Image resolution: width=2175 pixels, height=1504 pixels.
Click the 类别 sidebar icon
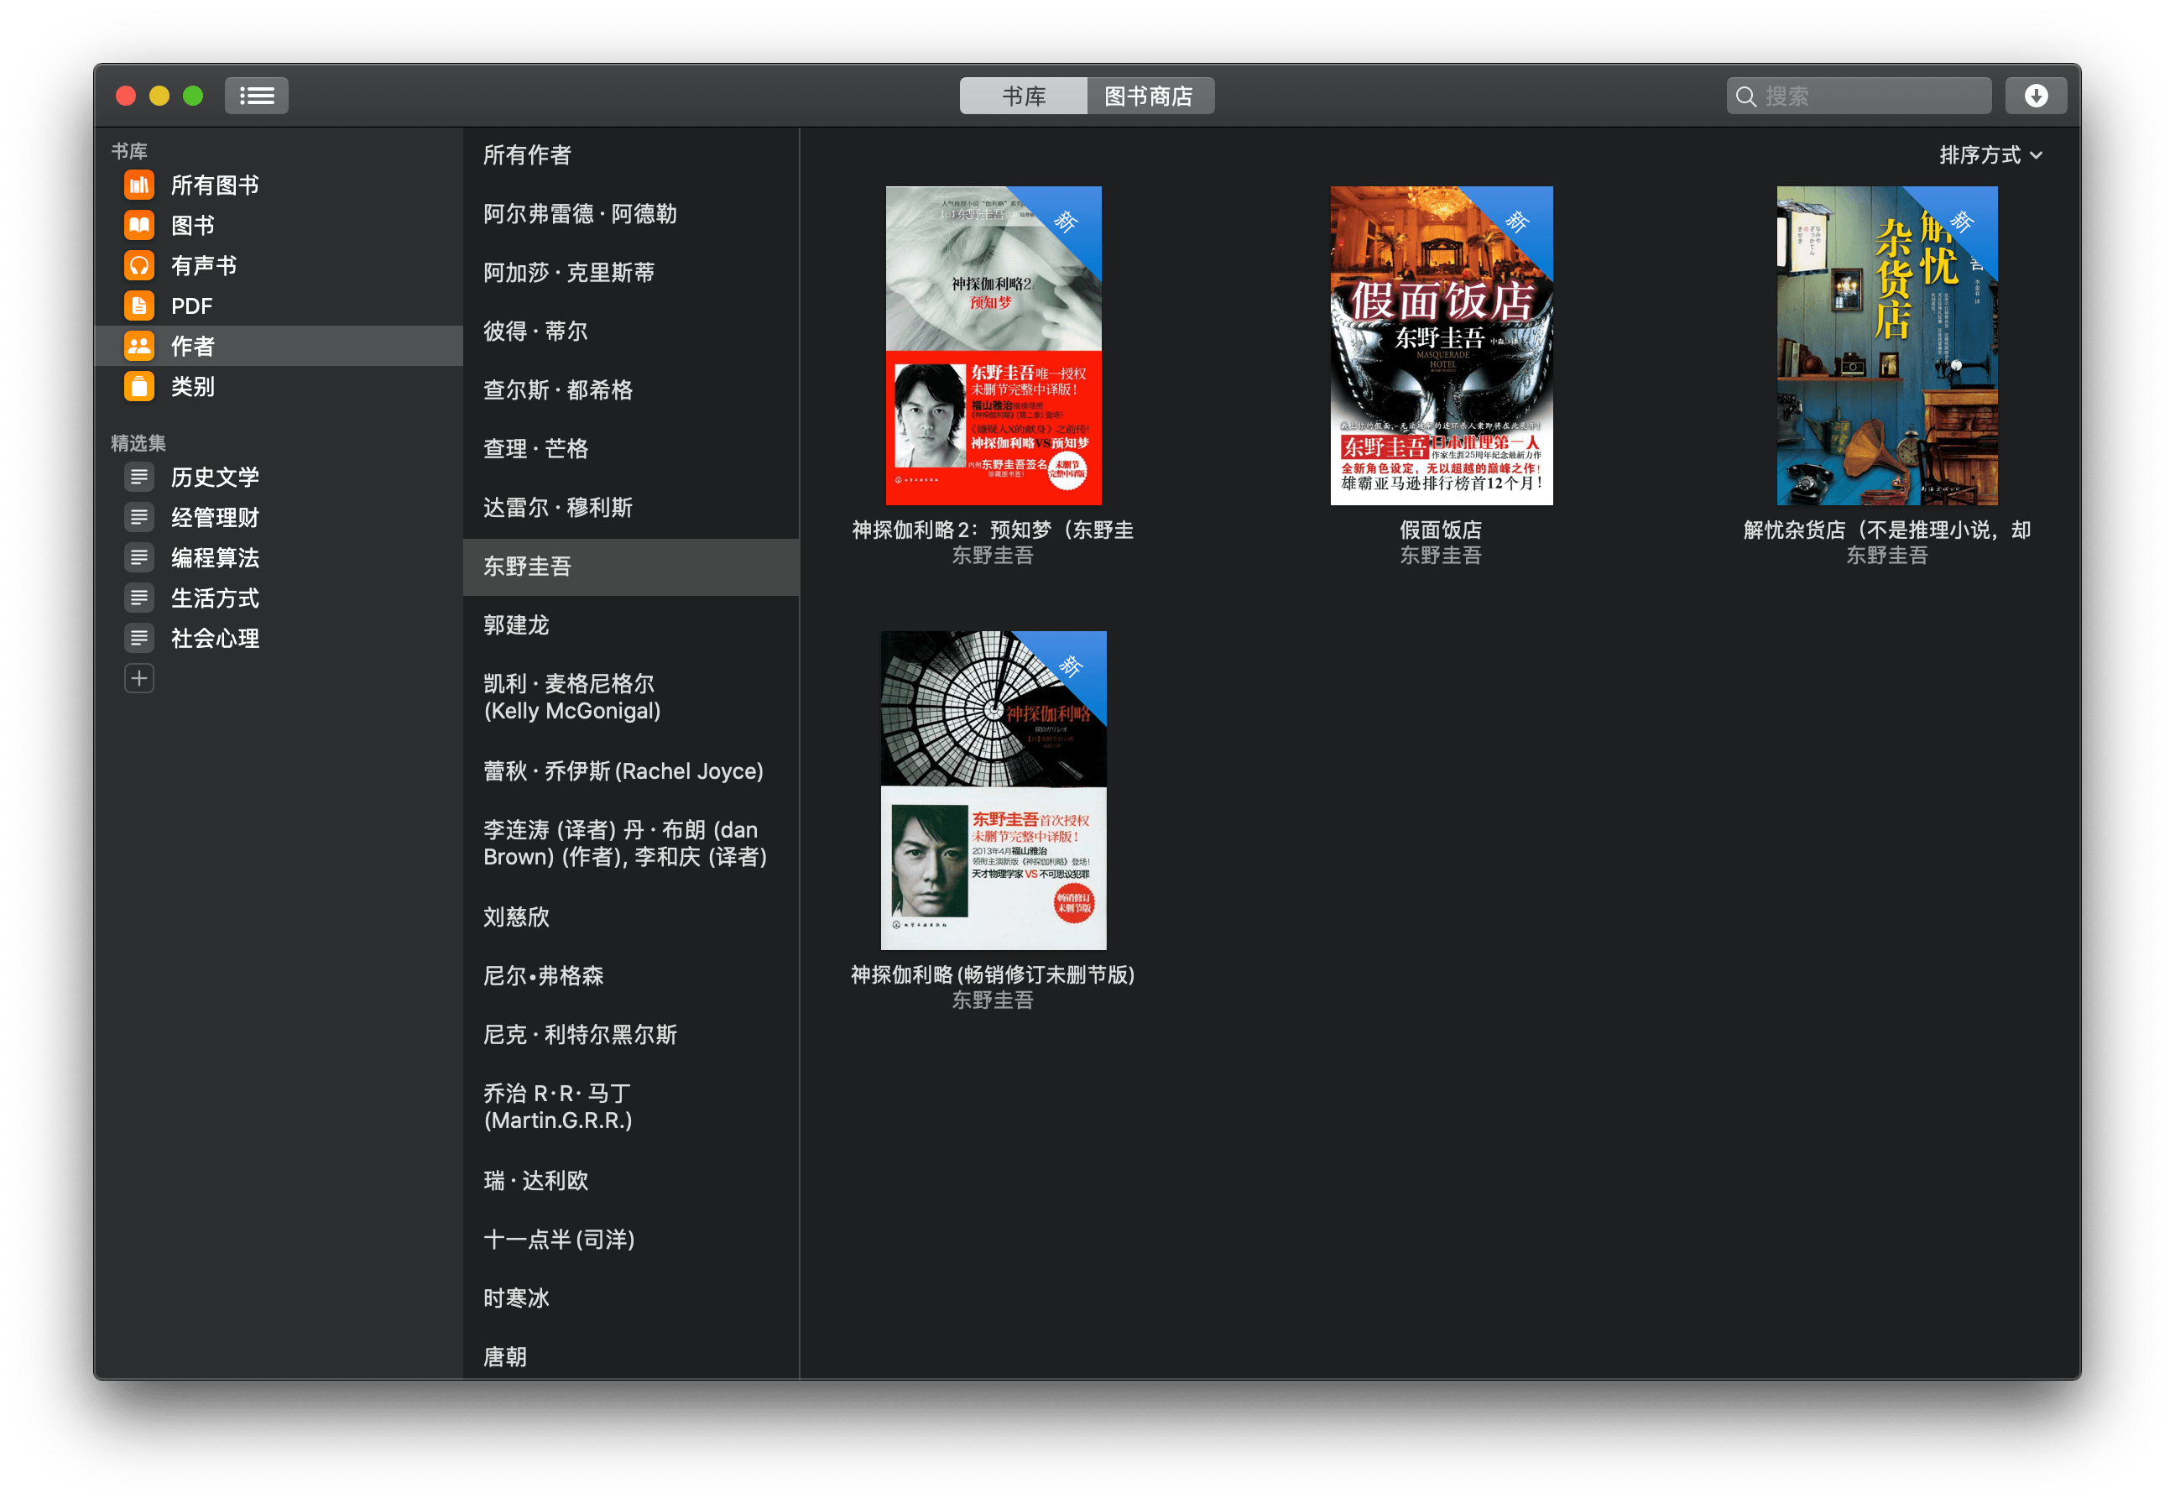(139, 386)
